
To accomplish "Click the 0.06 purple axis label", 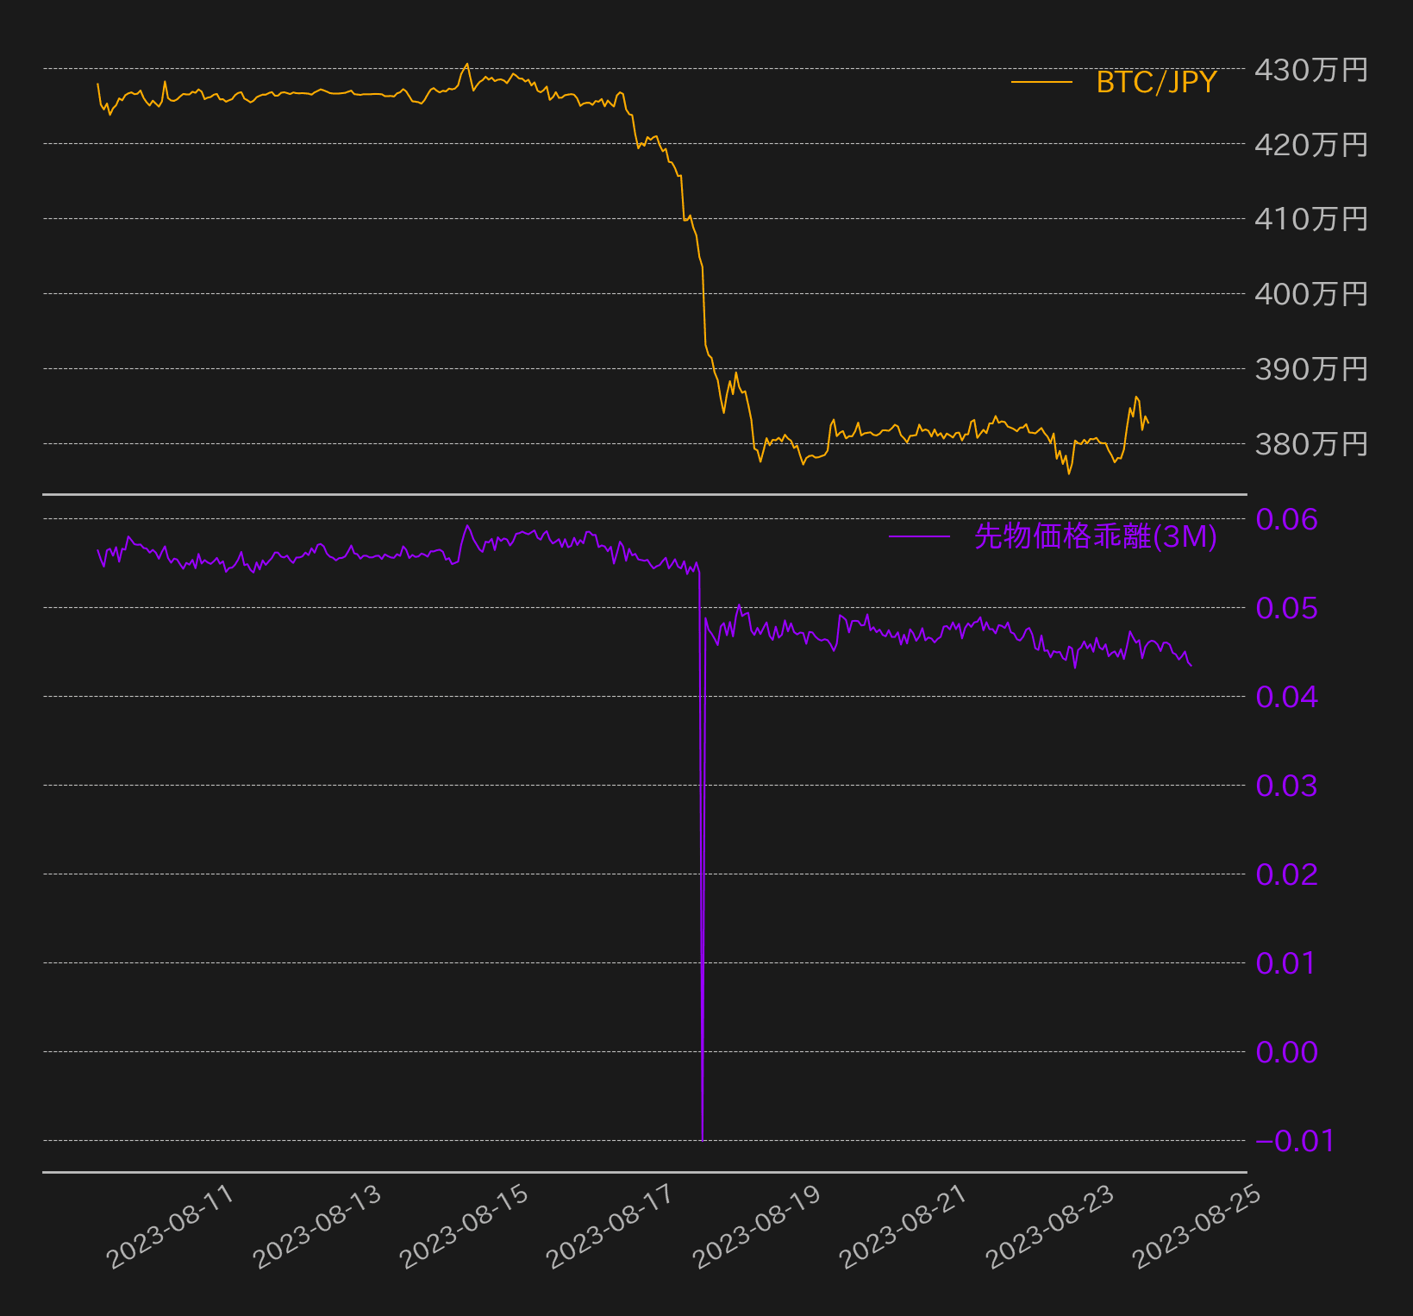I will tap(1286, 519).
